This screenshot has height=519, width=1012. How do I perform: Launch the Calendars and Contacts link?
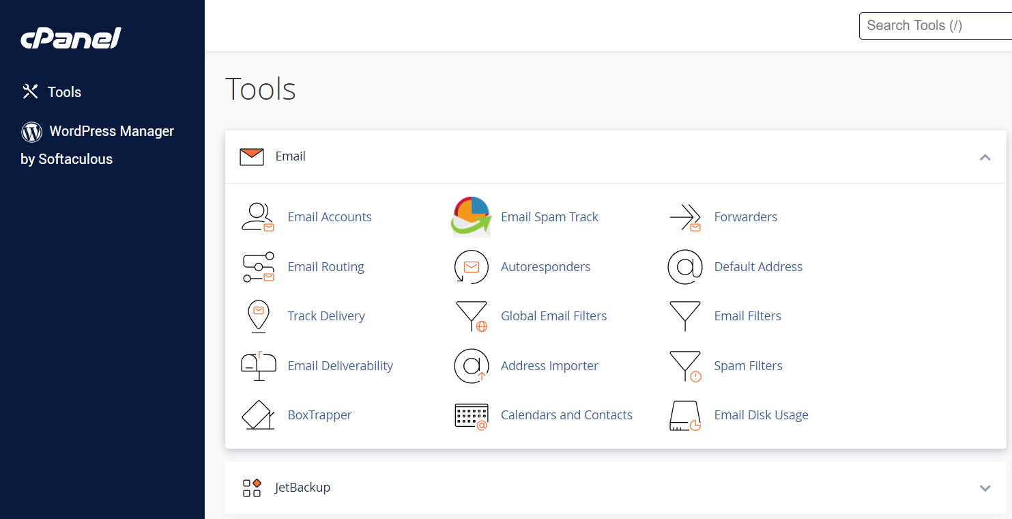[566, 415]
